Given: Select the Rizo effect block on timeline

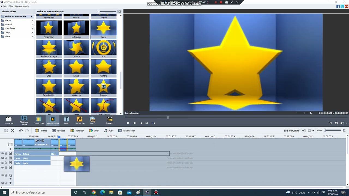Looking at the screenshot, I should [x=55, y=154].
